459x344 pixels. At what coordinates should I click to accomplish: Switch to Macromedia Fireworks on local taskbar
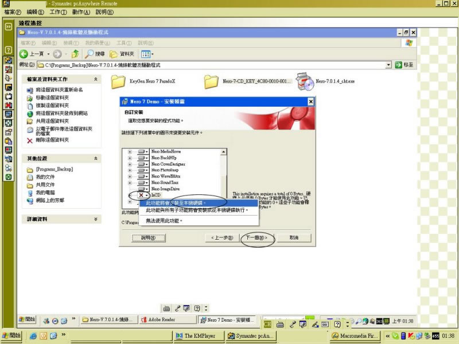[x=355, y=336]
